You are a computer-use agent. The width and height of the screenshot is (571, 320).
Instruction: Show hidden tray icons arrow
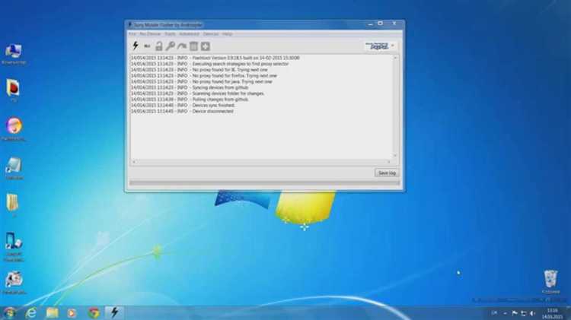(x=505, y=313)
